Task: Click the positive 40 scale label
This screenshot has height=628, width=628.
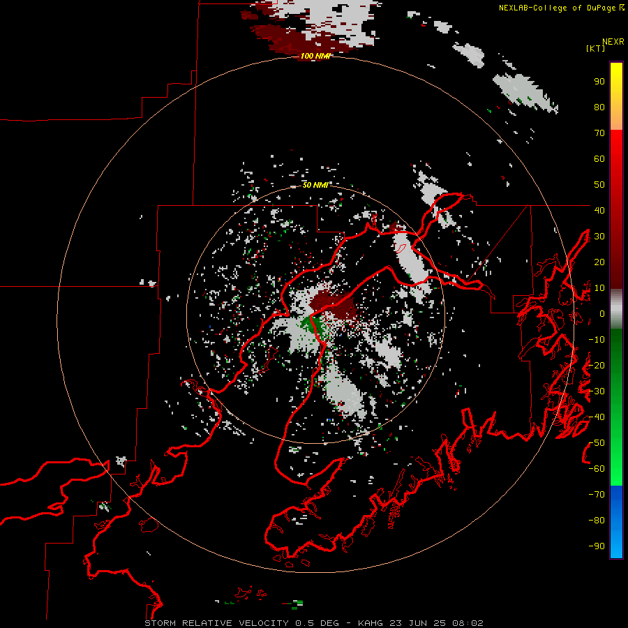Action: click(x=599, y=210)
